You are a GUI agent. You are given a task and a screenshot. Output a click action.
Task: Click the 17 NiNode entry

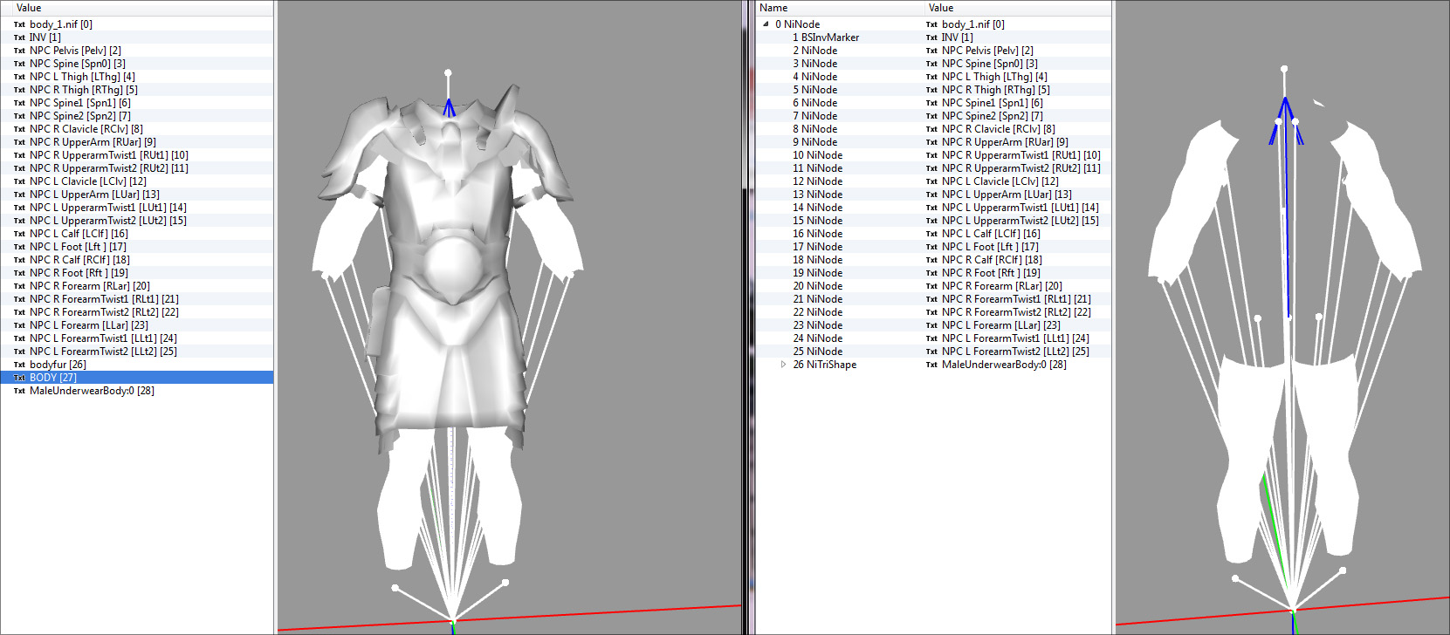coord(817,247)
